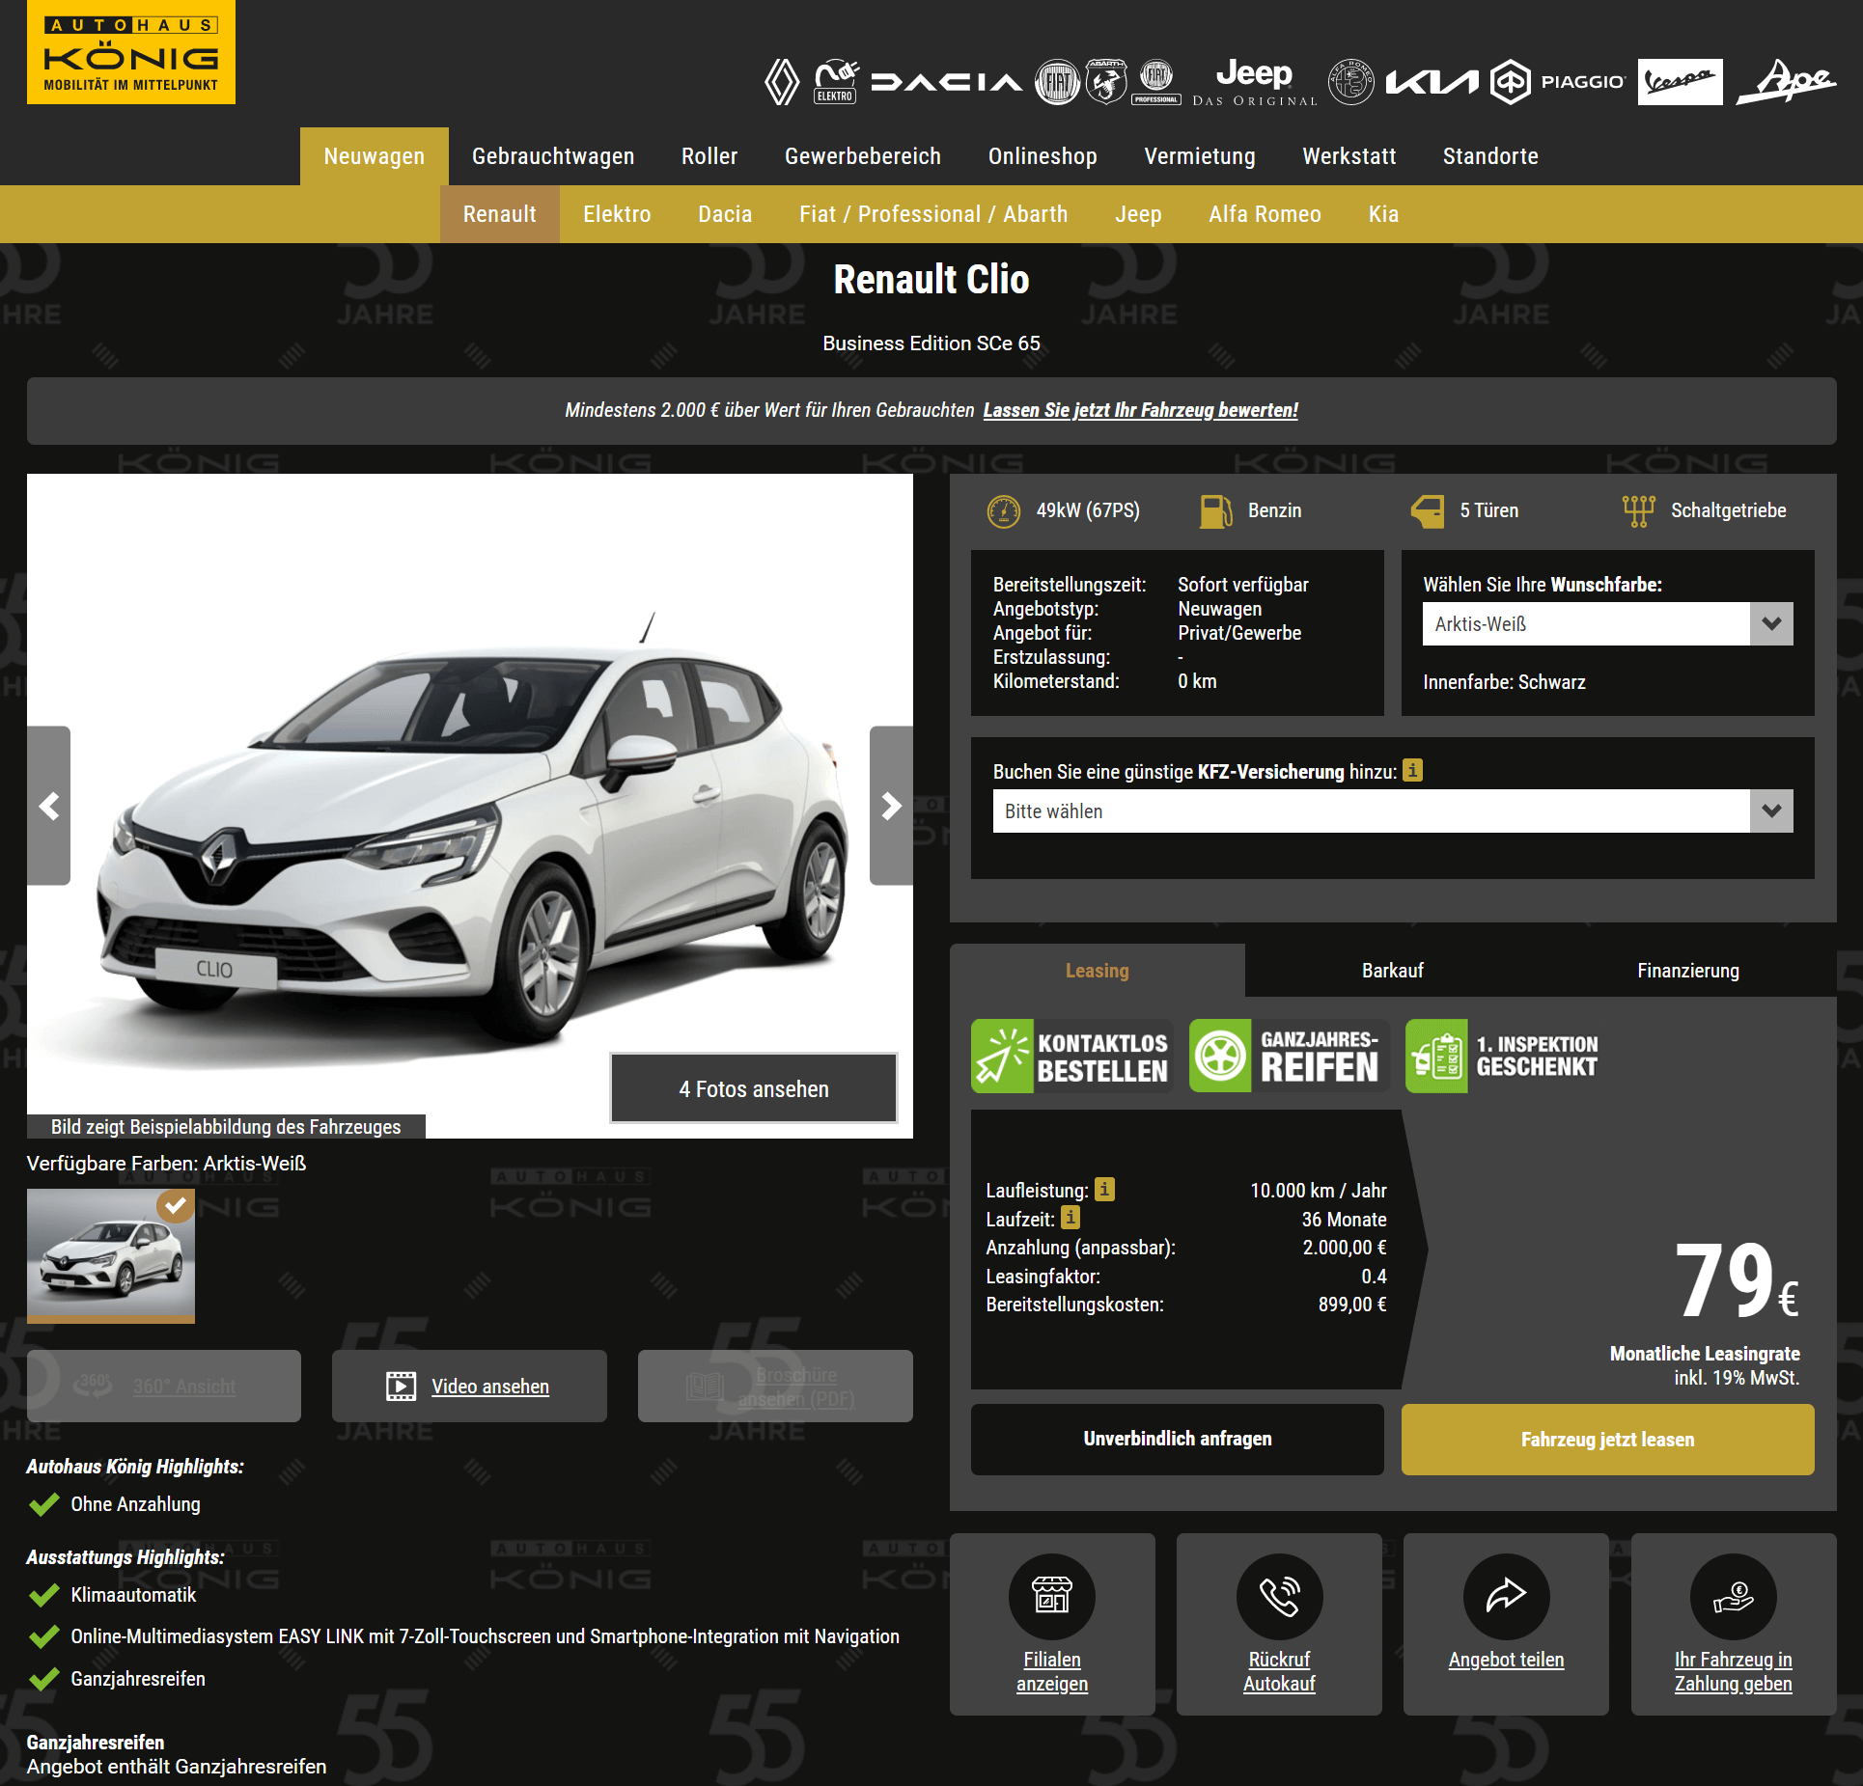This screenshot has height=1786, width=1863.
Task: Open the Roller menu
Action: 709,156
